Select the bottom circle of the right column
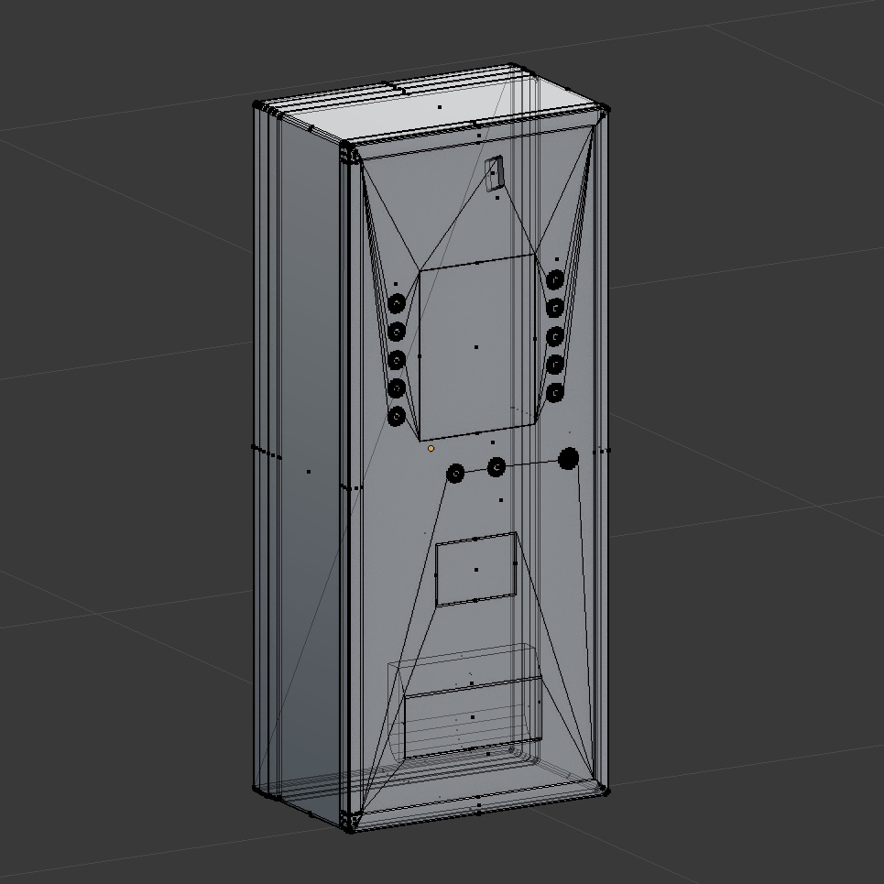This screenshot has height=884, width=884. tap(555, 393)
